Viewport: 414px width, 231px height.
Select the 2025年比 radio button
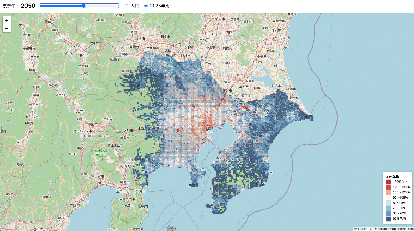tap(146, 6)
